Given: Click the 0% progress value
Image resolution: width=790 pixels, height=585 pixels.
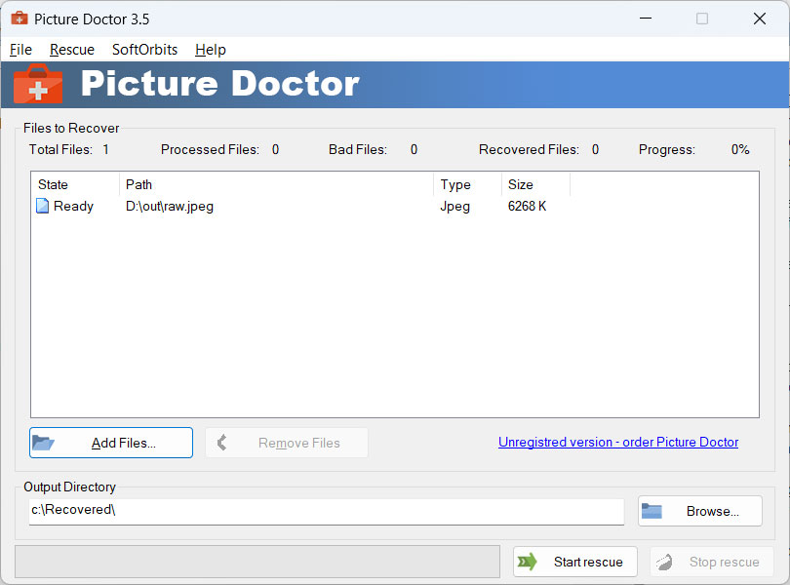Looking at the screenshot, I should coord(740,149).
